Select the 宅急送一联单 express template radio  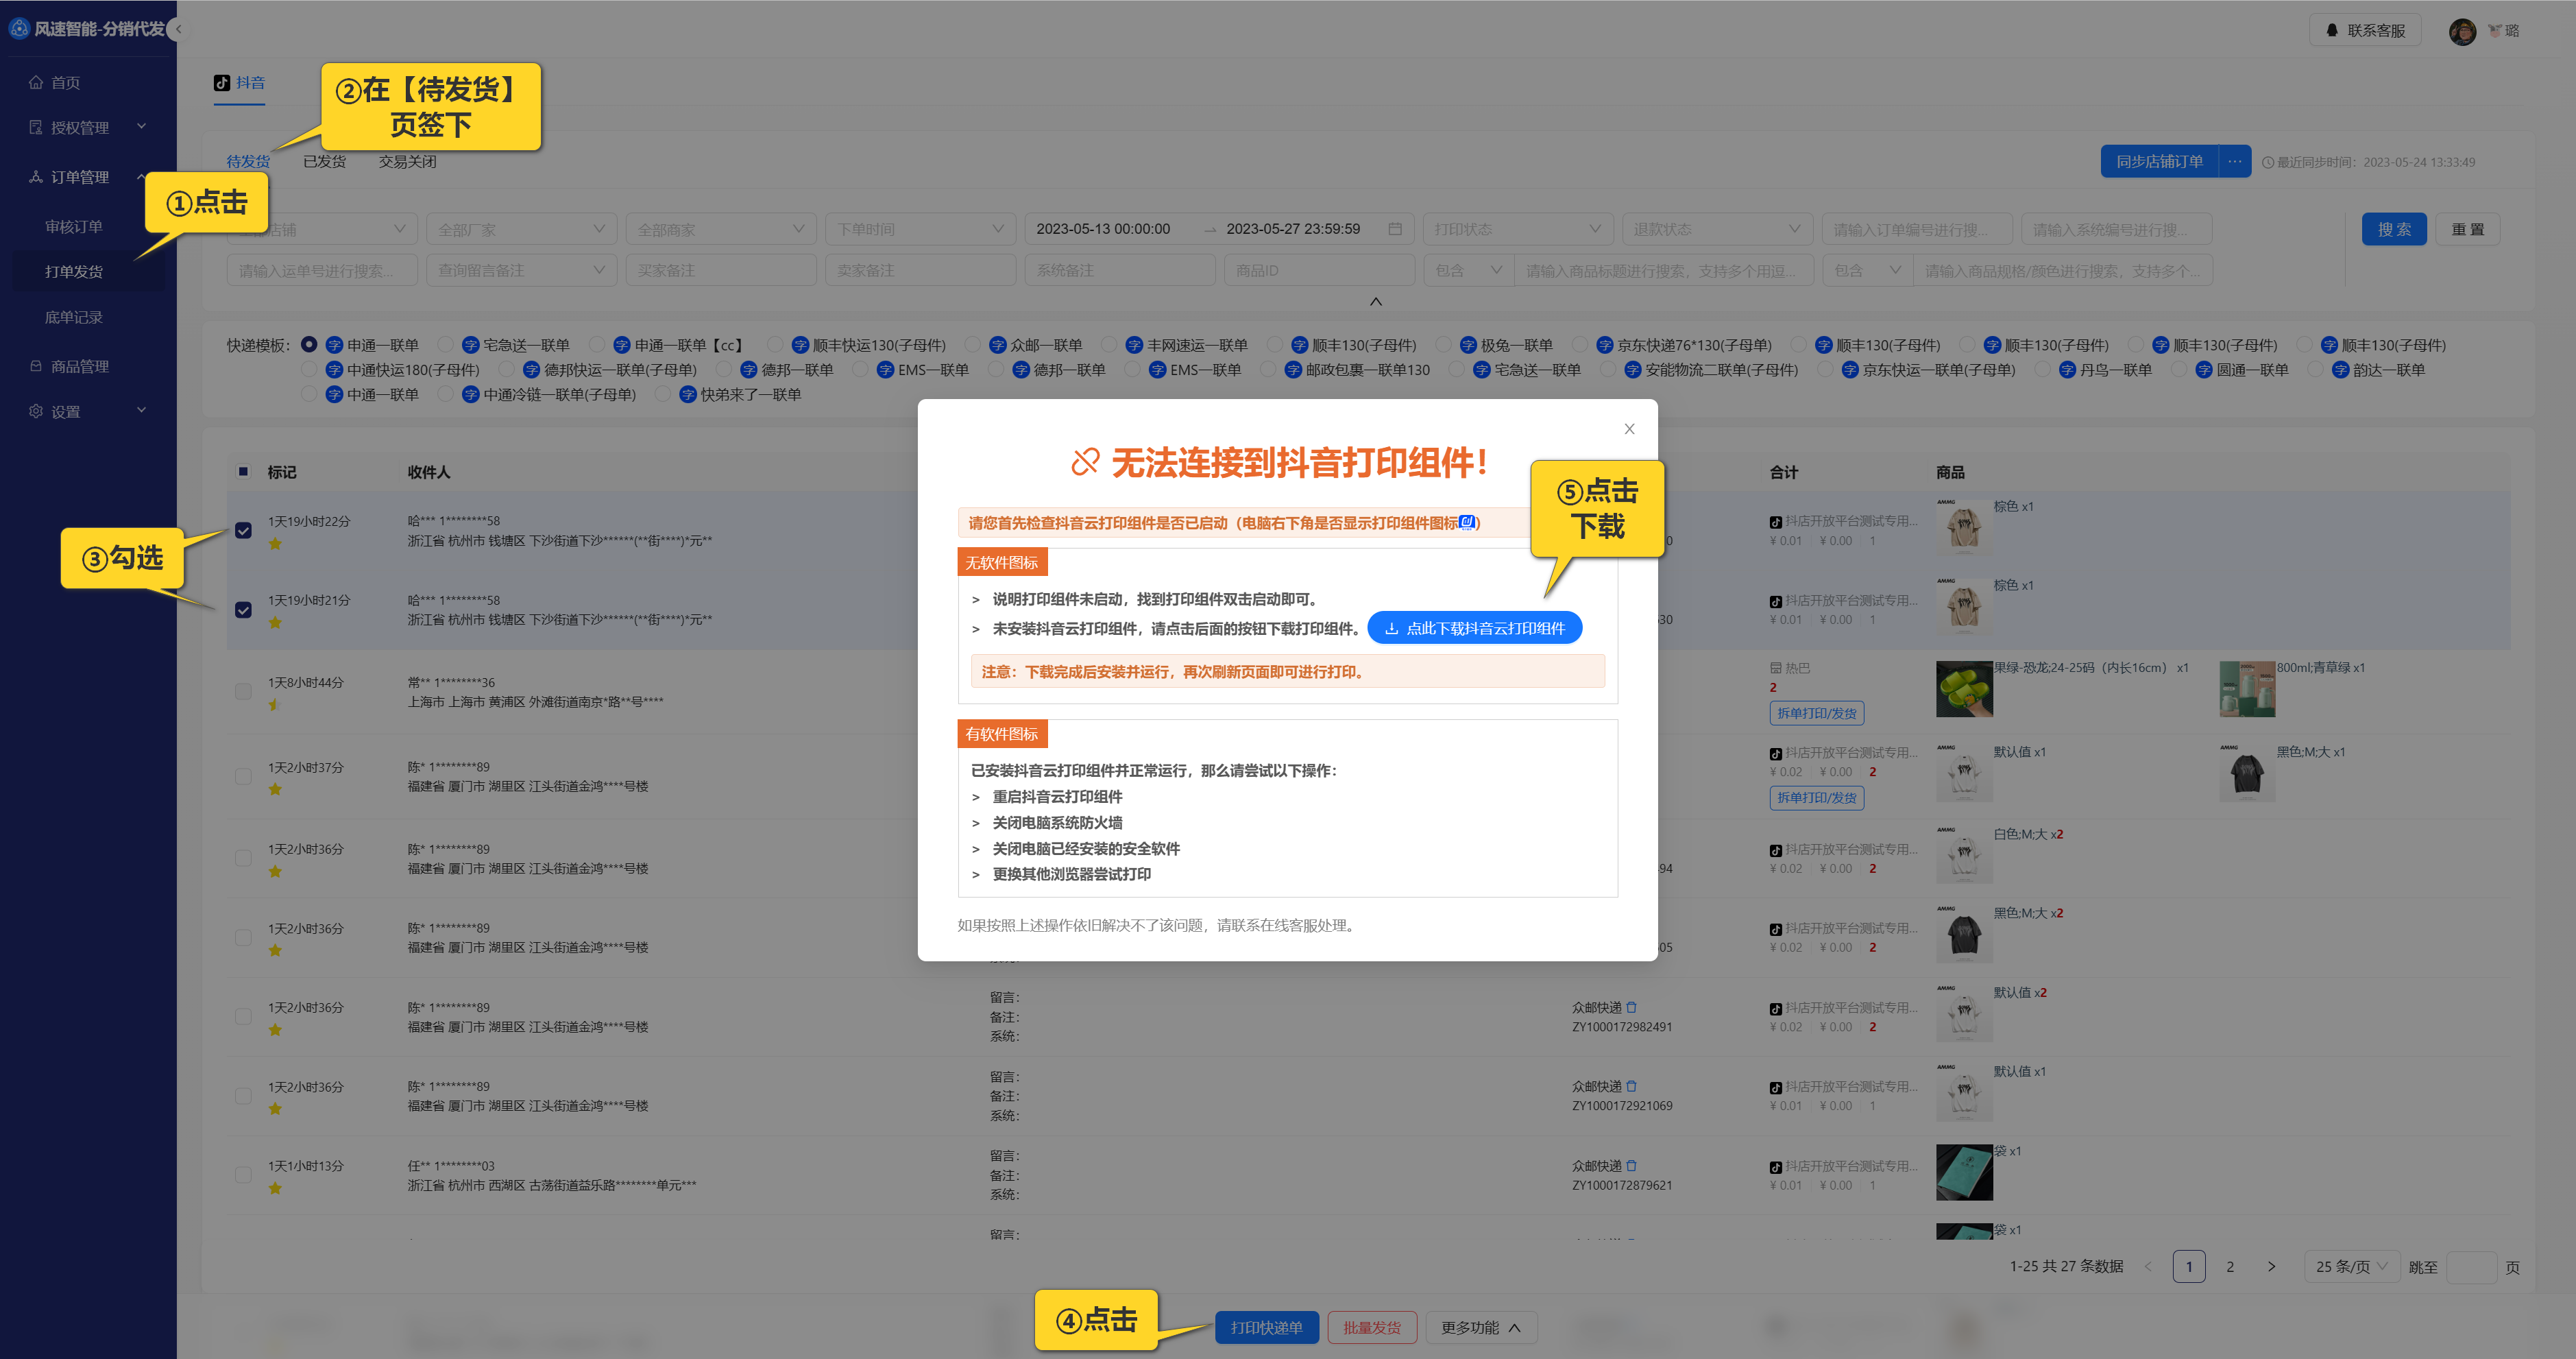click(x=446, y=345)
